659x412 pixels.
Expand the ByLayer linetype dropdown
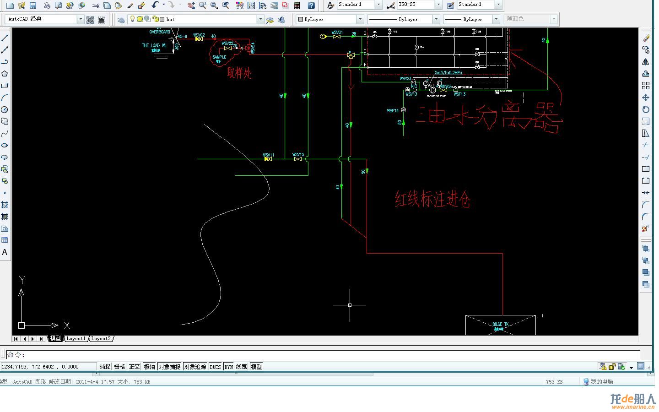[x=436, y=19]
